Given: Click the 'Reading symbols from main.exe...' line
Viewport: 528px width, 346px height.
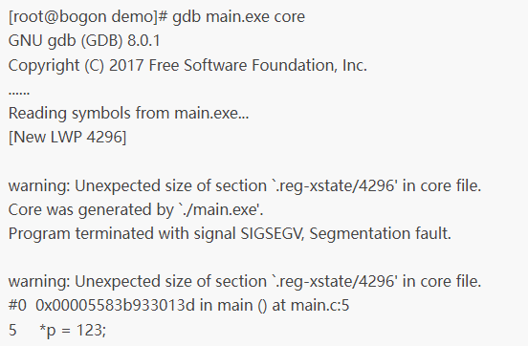Looking at the screenshot, I should click(x=128, y=113).
